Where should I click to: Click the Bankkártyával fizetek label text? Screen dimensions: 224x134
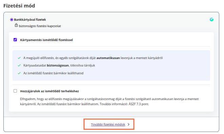(30, 20)
